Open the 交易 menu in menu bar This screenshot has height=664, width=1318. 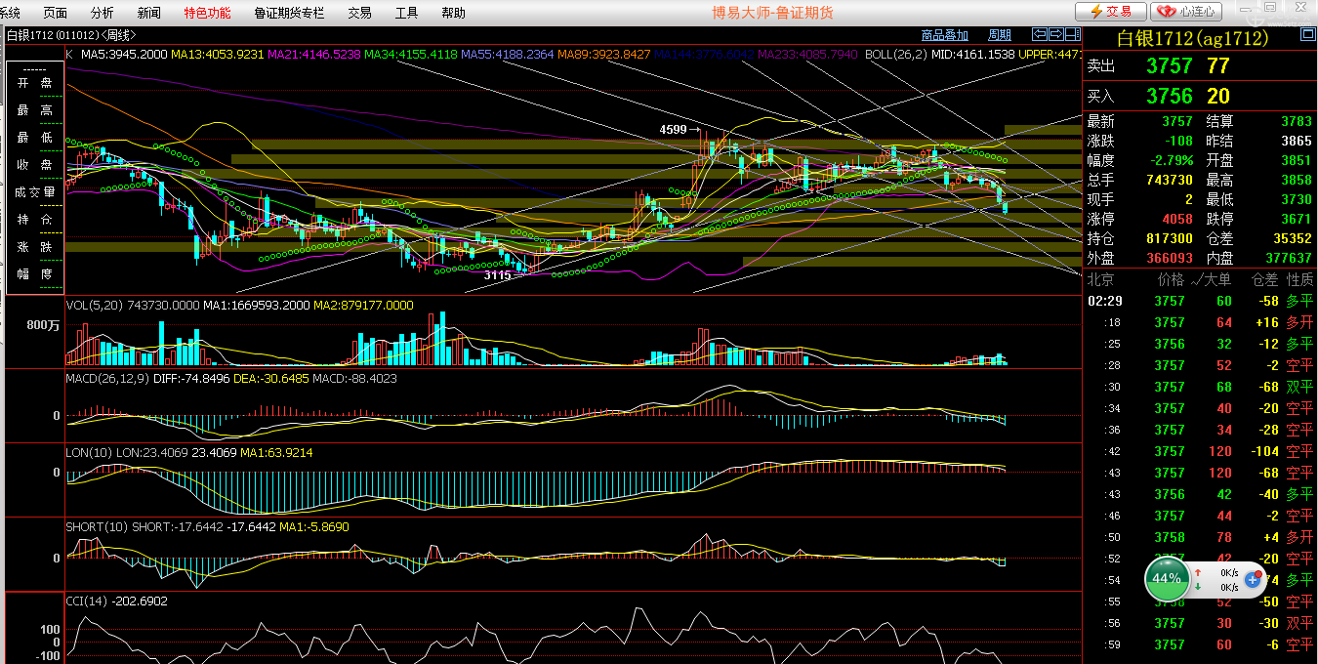(x=359, y=13)
